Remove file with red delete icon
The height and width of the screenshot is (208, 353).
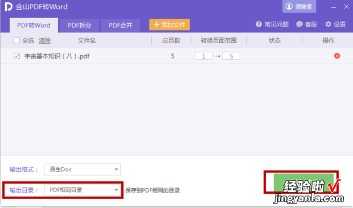click(337, 56)
